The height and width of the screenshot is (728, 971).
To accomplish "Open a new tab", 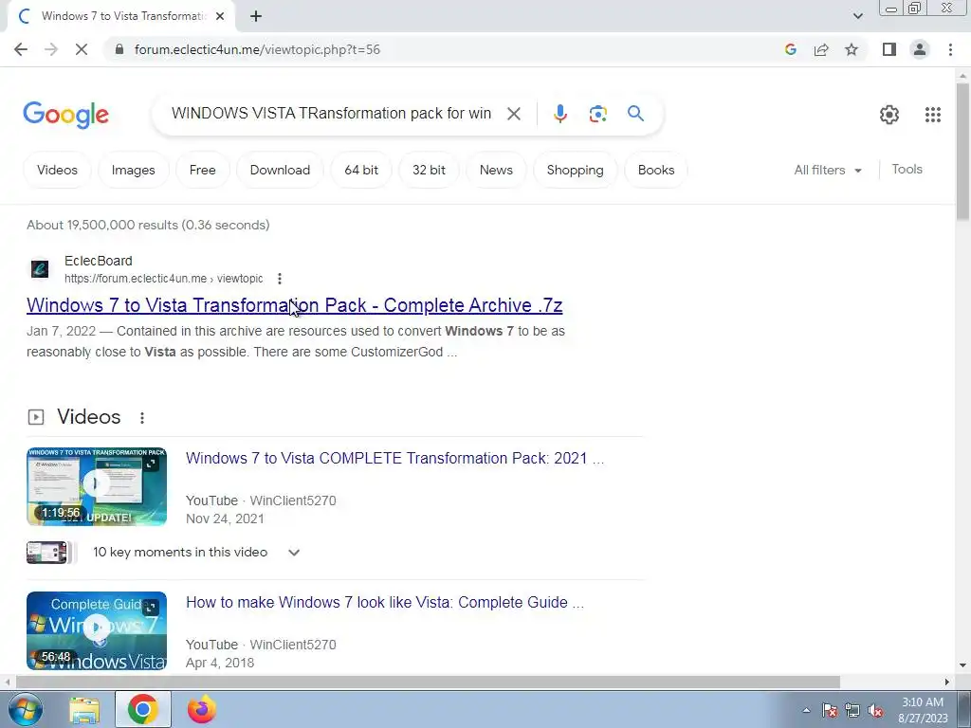I will pyautogui.click(x=256, y=16).
